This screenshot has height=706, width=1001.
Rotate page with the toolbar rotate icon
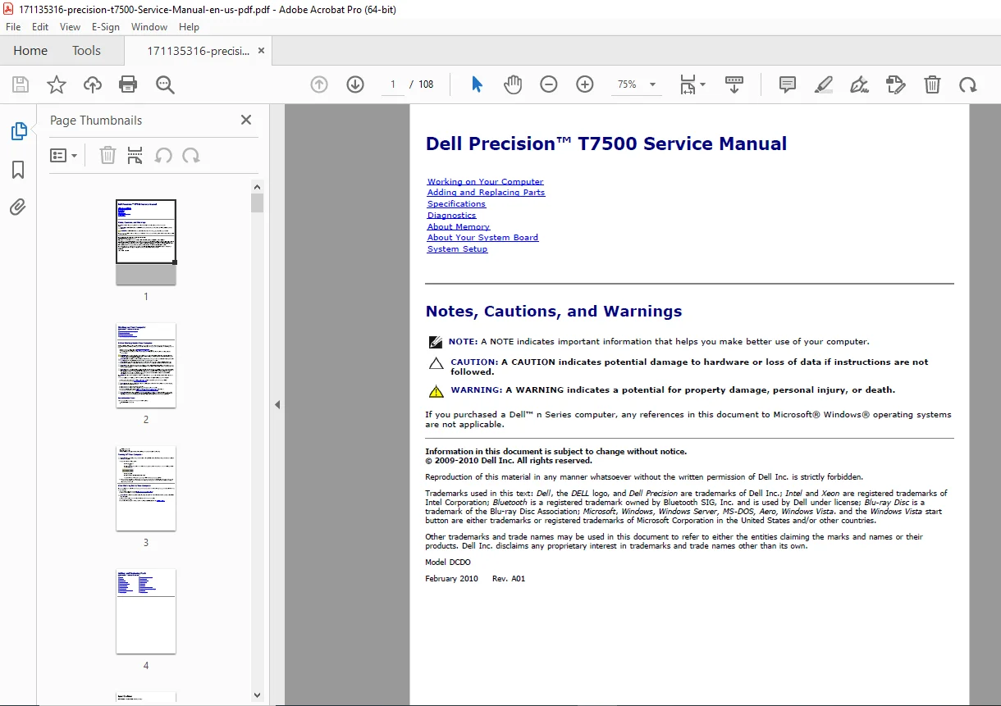click(x=968, y=84)
